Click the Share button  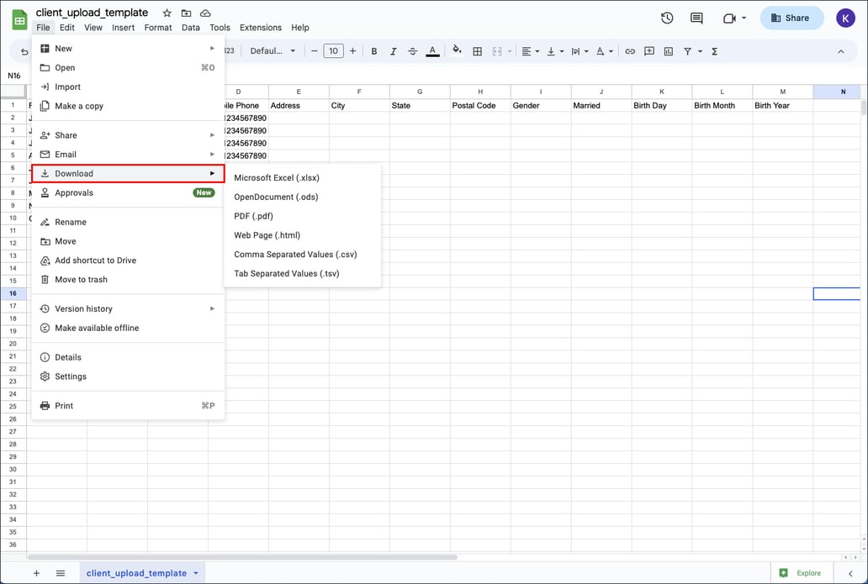pos(791,18)
